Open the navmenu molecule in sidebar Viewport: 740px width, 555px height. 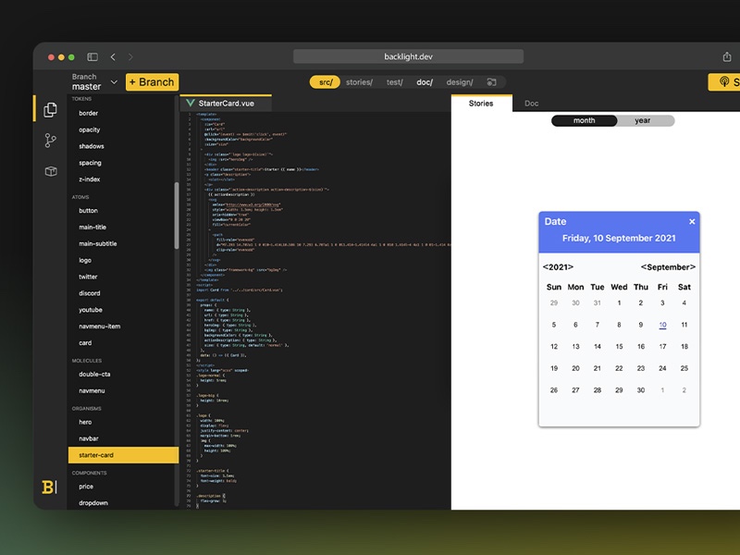tap(92, 390)
